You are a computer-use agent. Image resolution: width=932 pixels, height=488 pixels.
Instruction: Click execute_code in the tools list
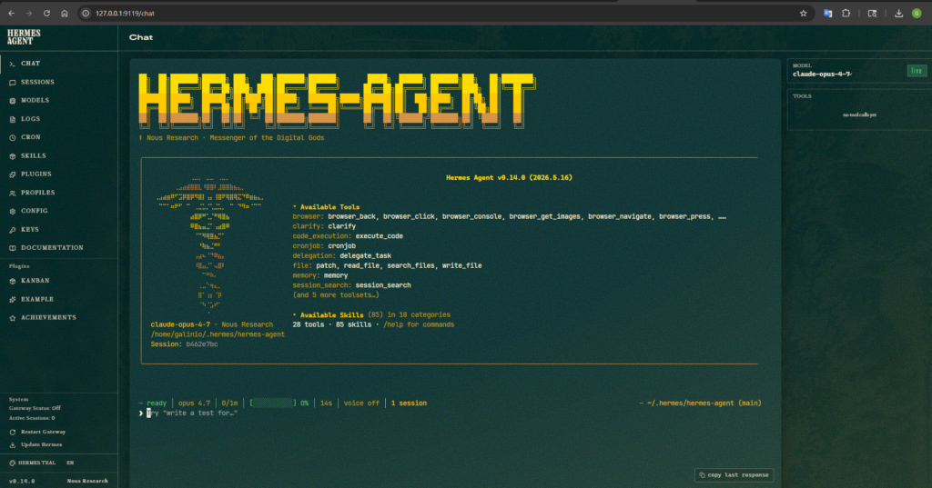pyautogui.click(x=380, y=236)
